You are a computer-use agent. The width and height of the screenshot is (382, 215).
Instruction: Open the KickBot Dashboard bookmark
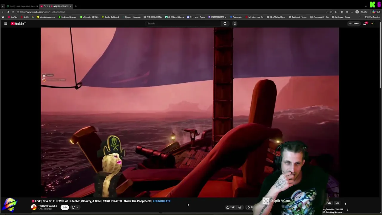tap(110, 17)
